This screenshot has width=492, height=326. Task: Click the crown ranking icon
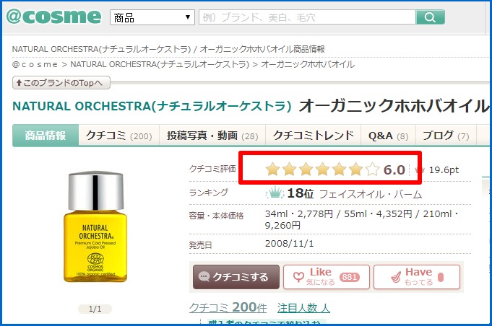275,193
